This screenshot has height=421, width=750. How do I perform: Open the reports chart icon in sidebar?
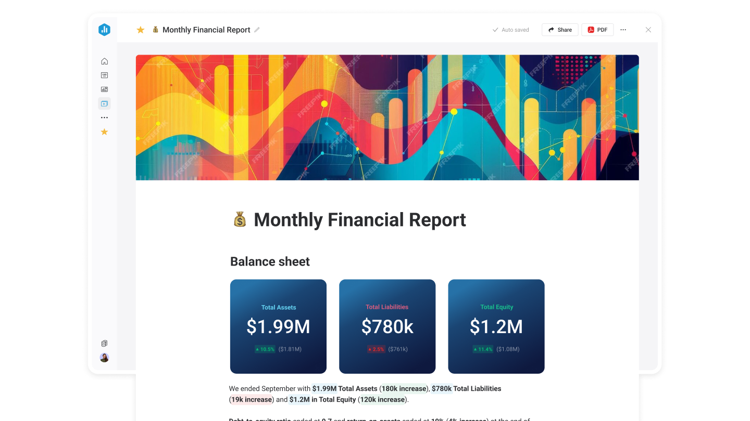click(104, 89)
